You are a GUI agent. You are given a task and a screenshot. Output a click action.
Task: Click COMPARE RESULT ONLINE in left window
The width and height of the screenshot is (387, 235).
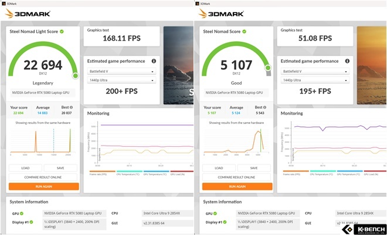tap(43, 177)
